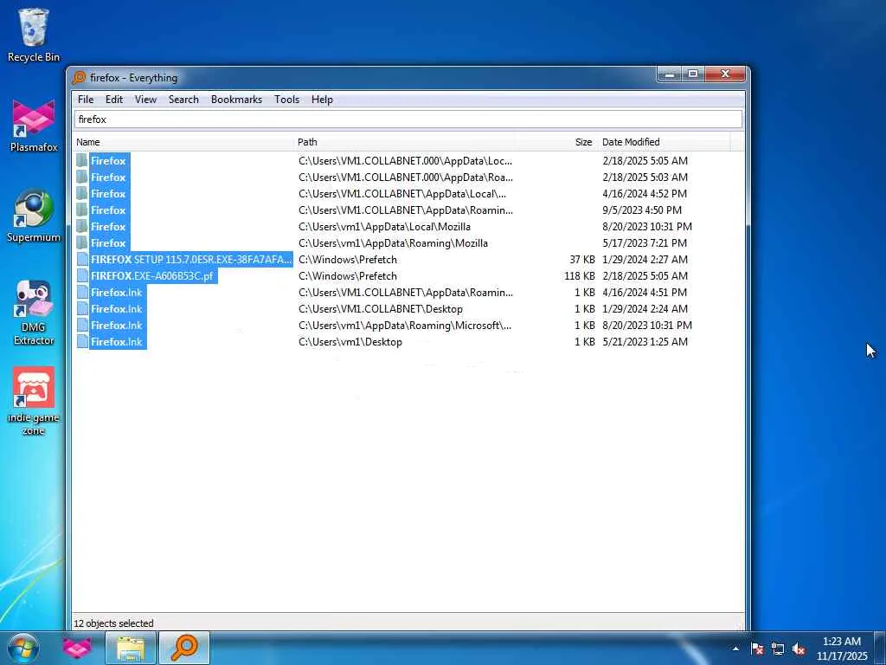Click the taskbar clock showing 1:23 AM
This screenshot has width=886, height=665.
pos(841,649)
